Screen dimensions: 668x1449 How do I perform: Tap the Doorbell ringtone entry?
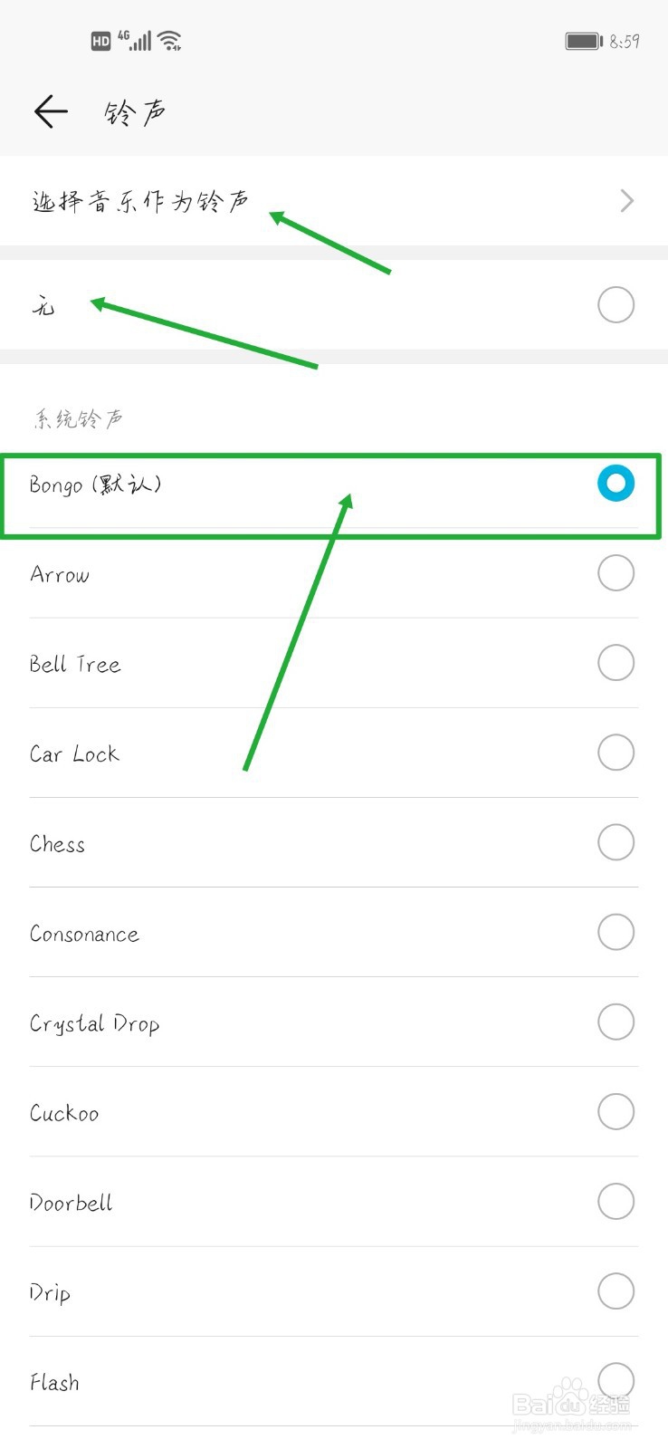tap(334, 1202)
